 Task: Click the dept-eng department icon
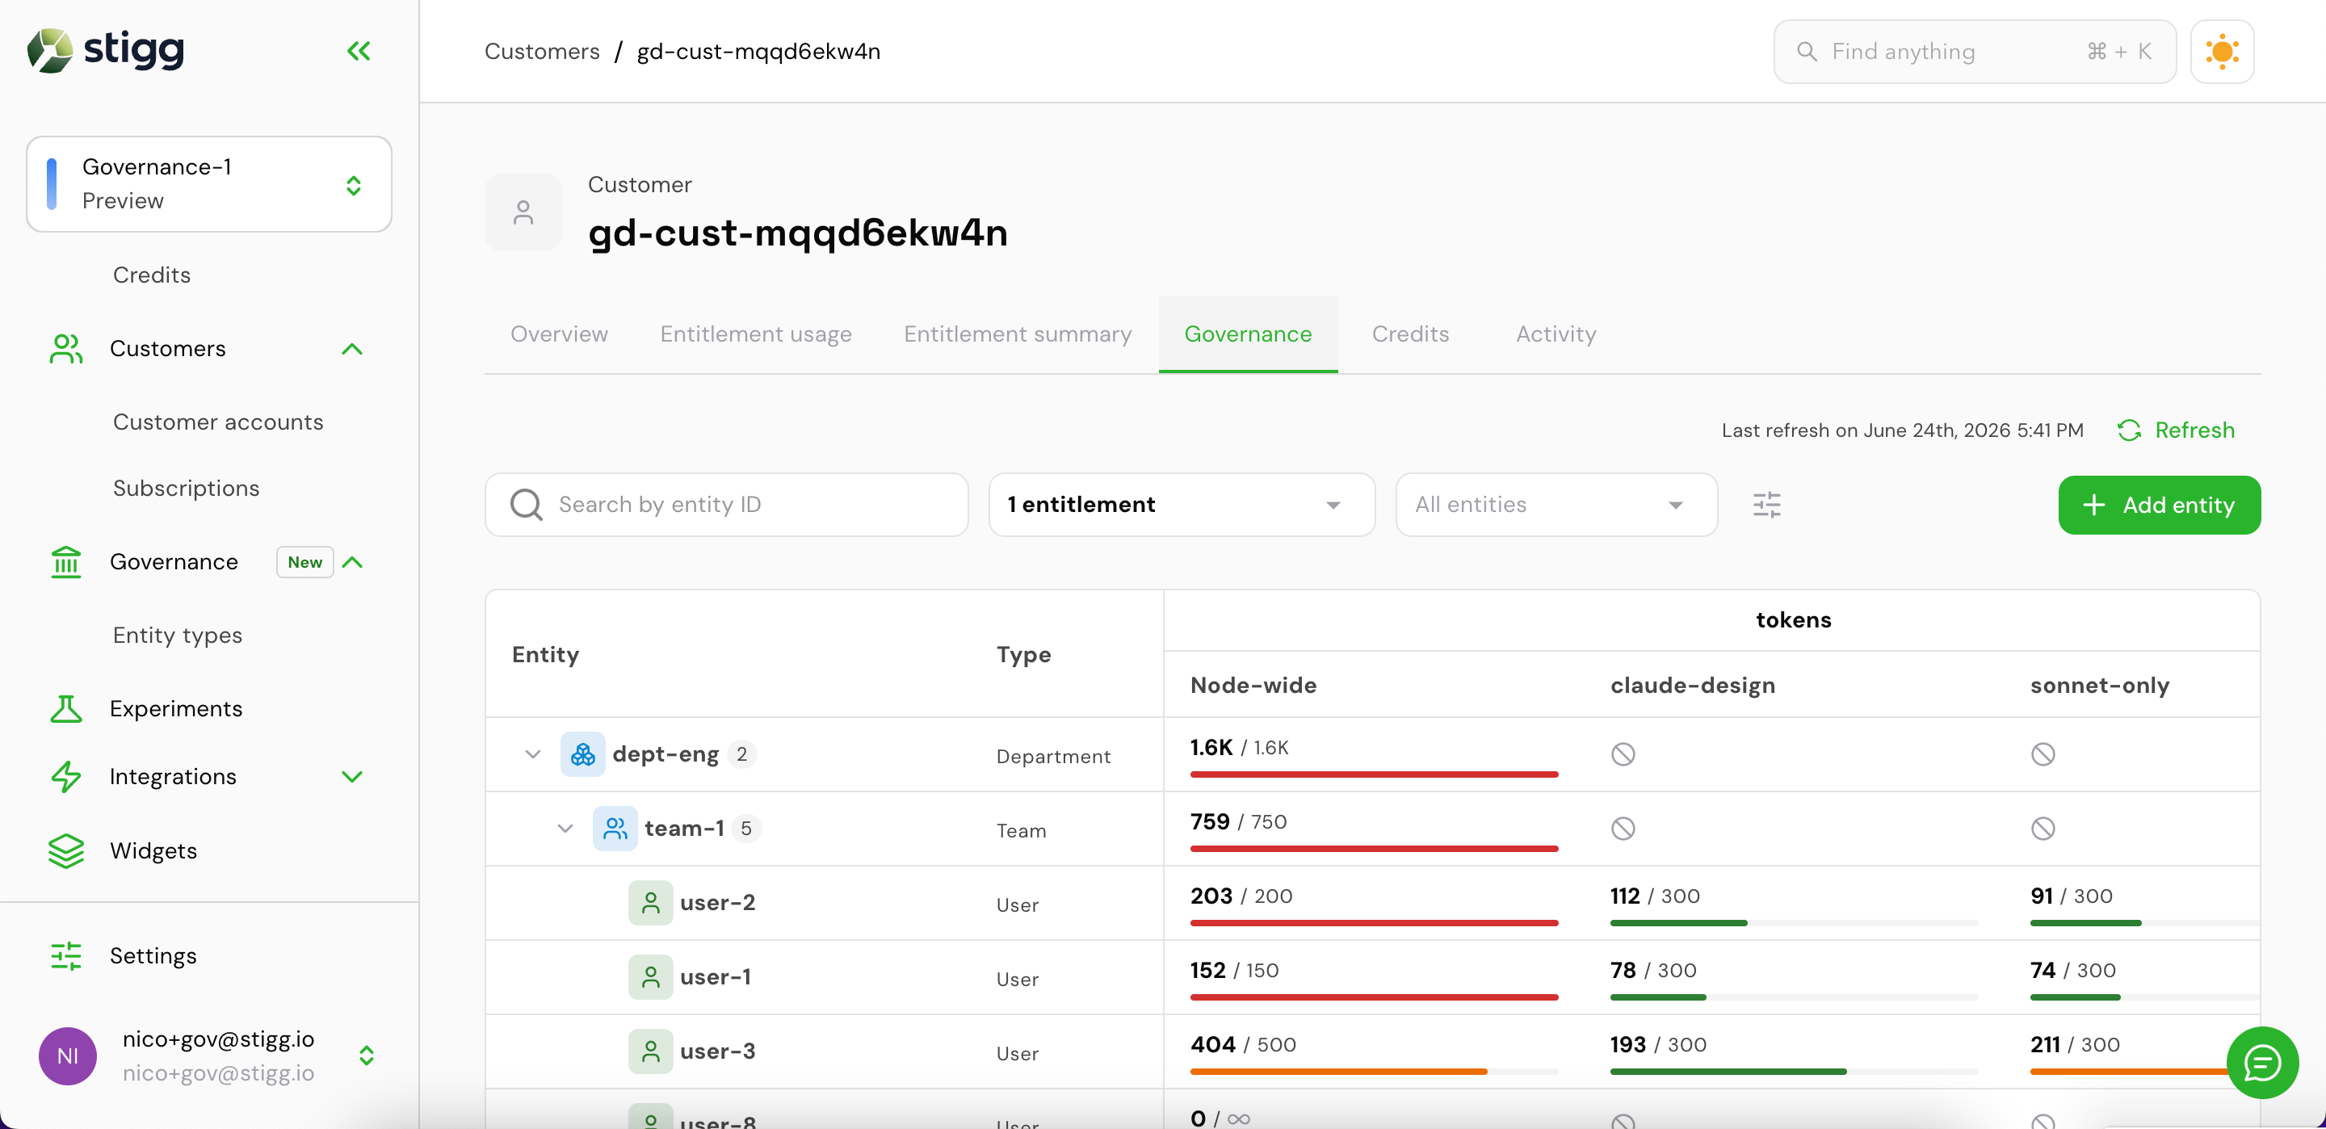(x=582, y=754)
